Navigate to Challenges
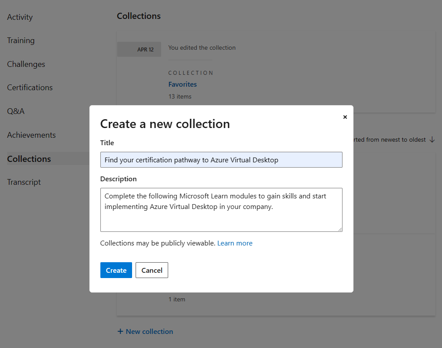The width and height of the screenshot is (442, 348). click(26, 64)
